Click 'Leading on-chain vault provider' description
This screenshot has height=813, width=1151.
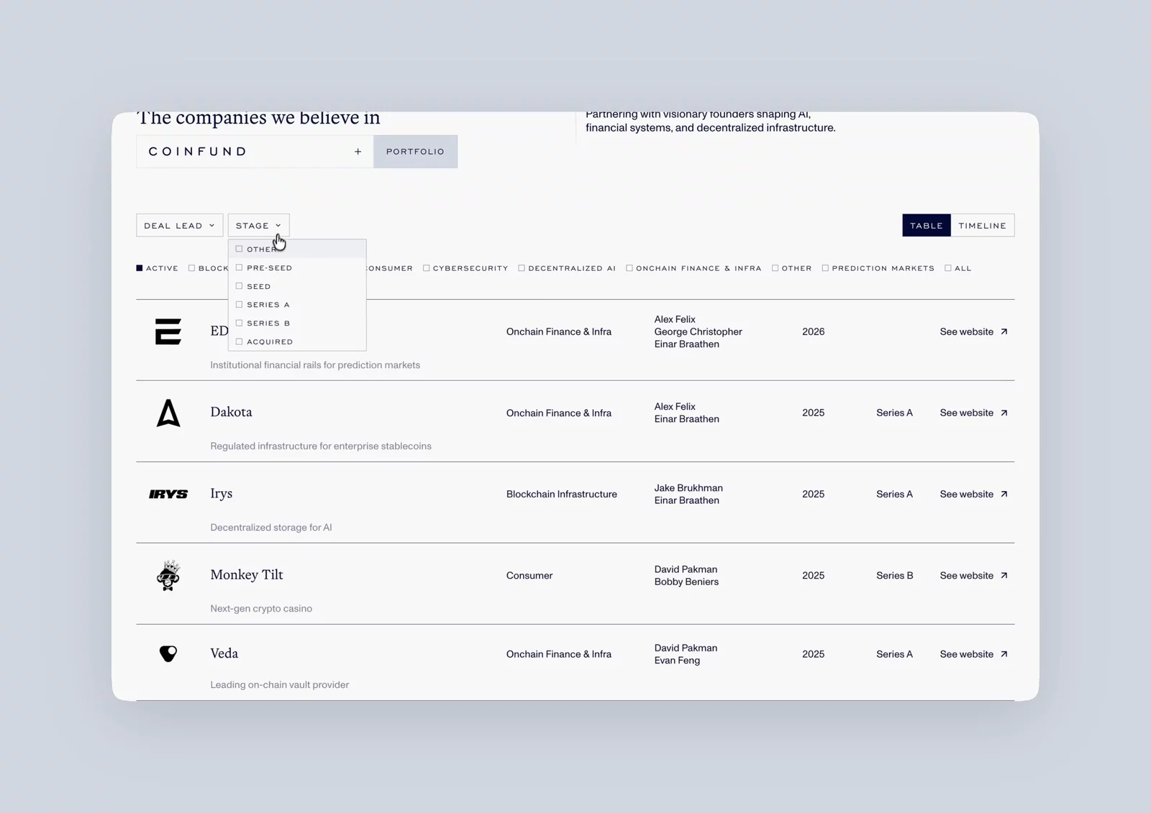coord(280,684)
